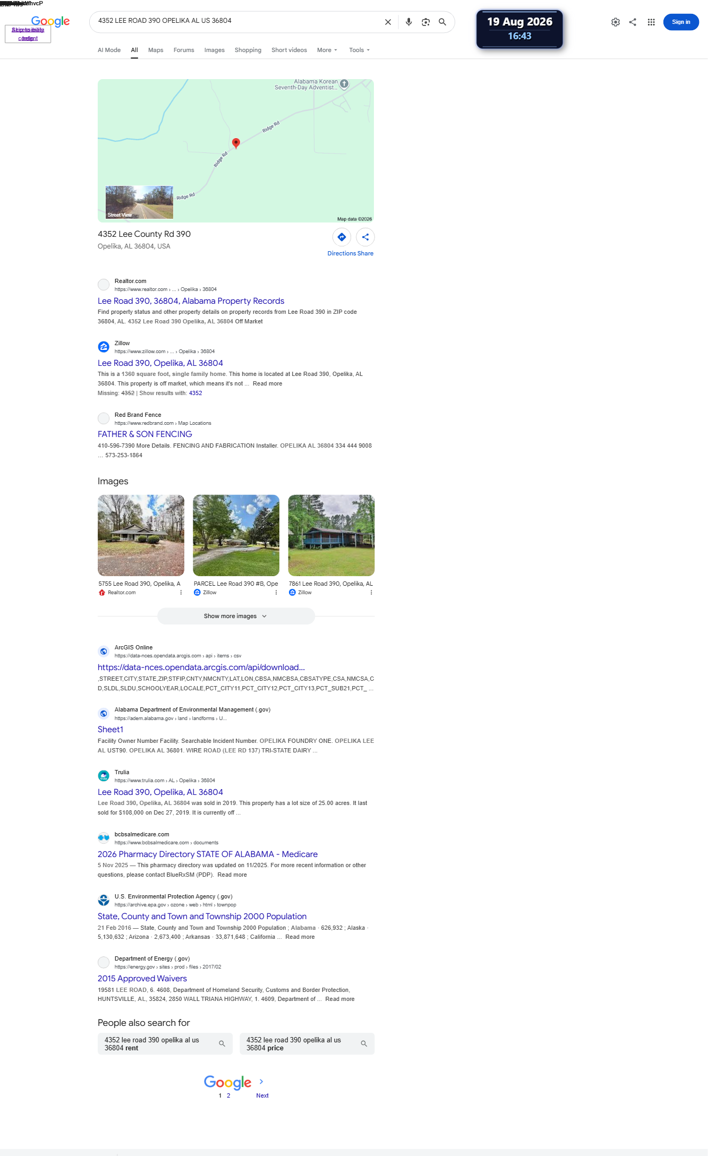Switch to Images tab
The height and width of the screenshot is (1156, 716).
215,50
